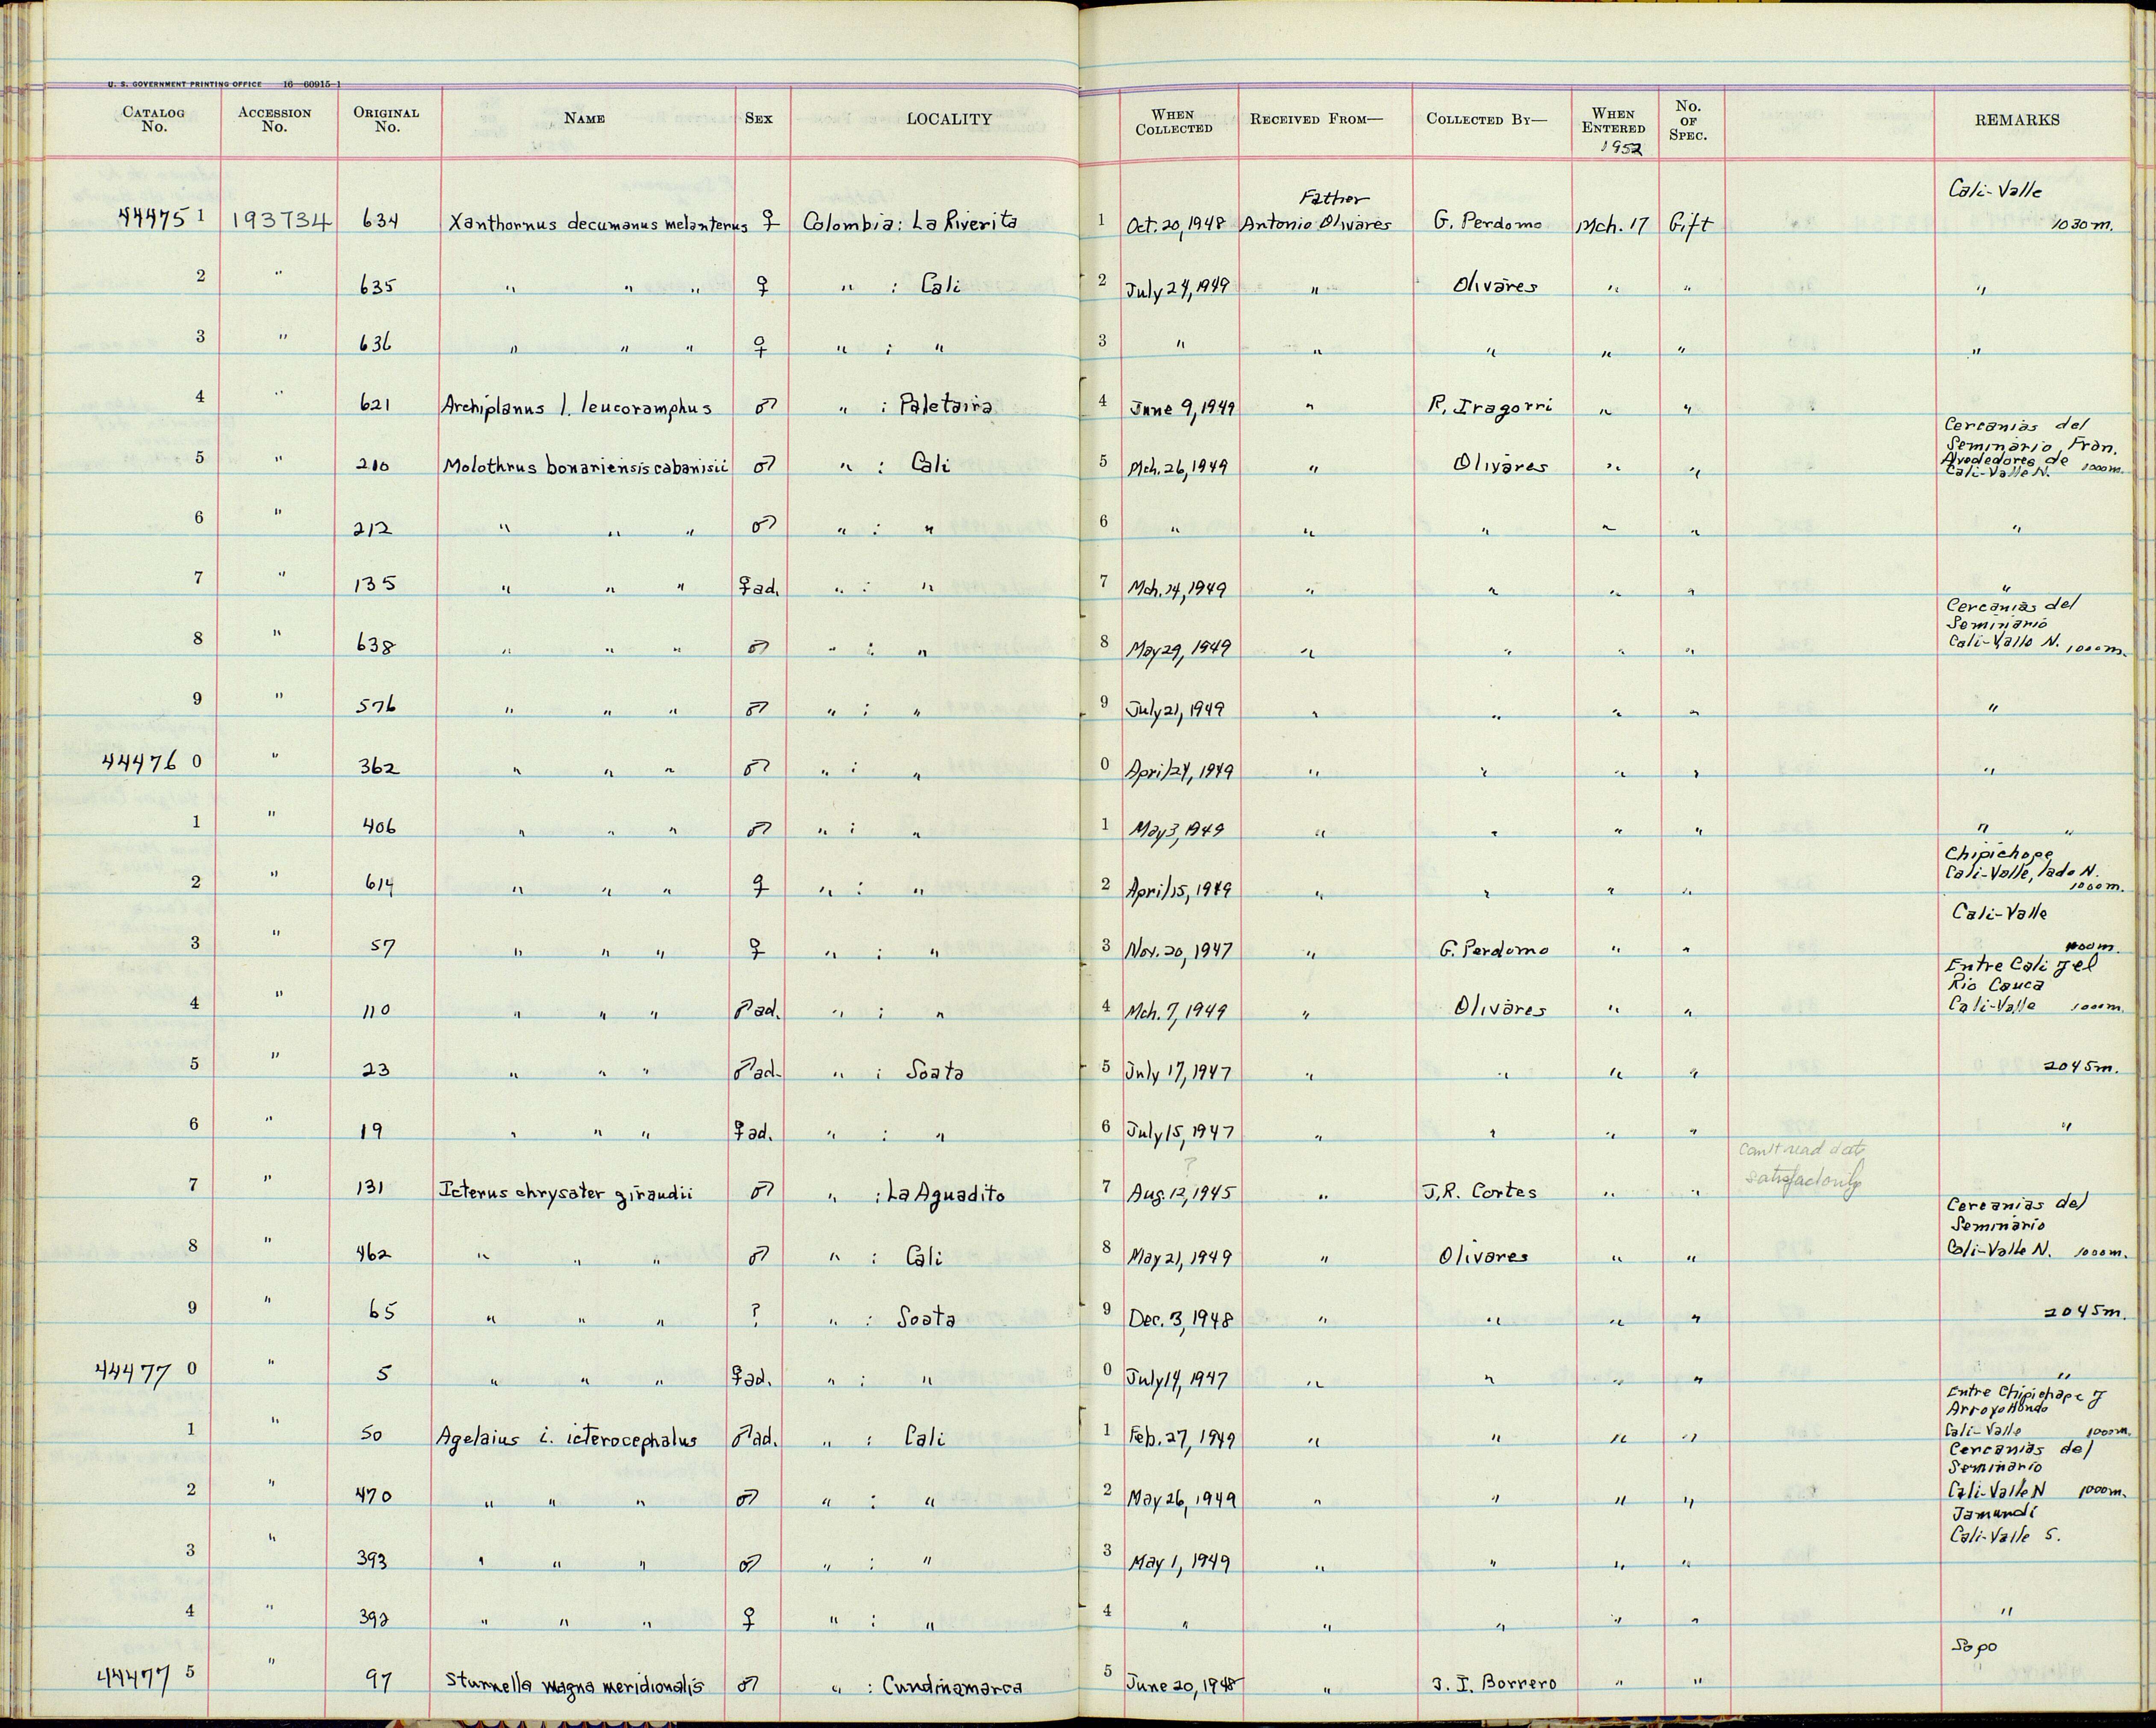This screenshot has height=1728, width=2156.
Task: Click species name "Molothrus bonariensis cabanisii"
Action: 586,466
